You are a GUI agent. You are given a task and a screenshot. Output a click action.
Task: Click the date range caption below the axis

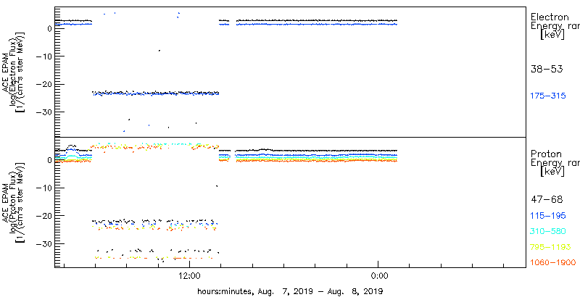point(290,290)
